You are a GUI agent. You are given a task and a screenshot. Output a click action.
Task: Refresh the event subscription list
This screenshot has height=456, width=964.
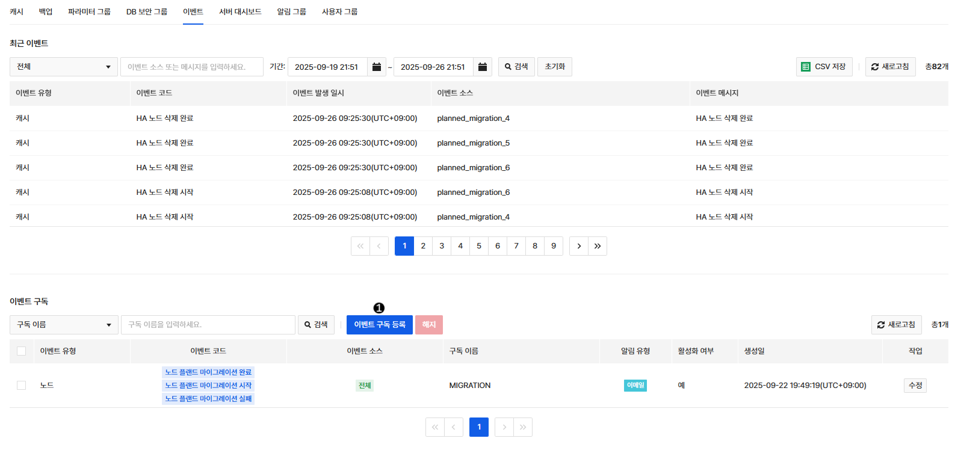click(896, 325)
